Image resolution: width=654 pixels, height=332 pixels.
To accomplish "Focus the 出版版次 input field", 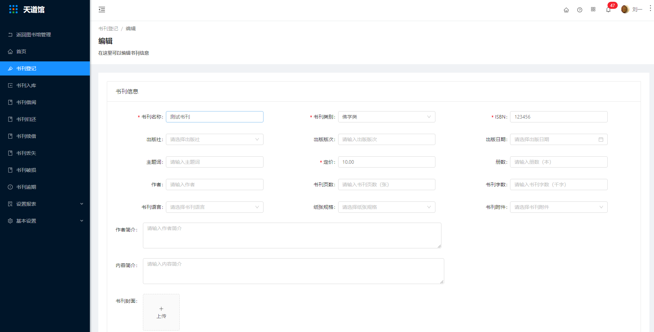I will click(x=387, y=139).
